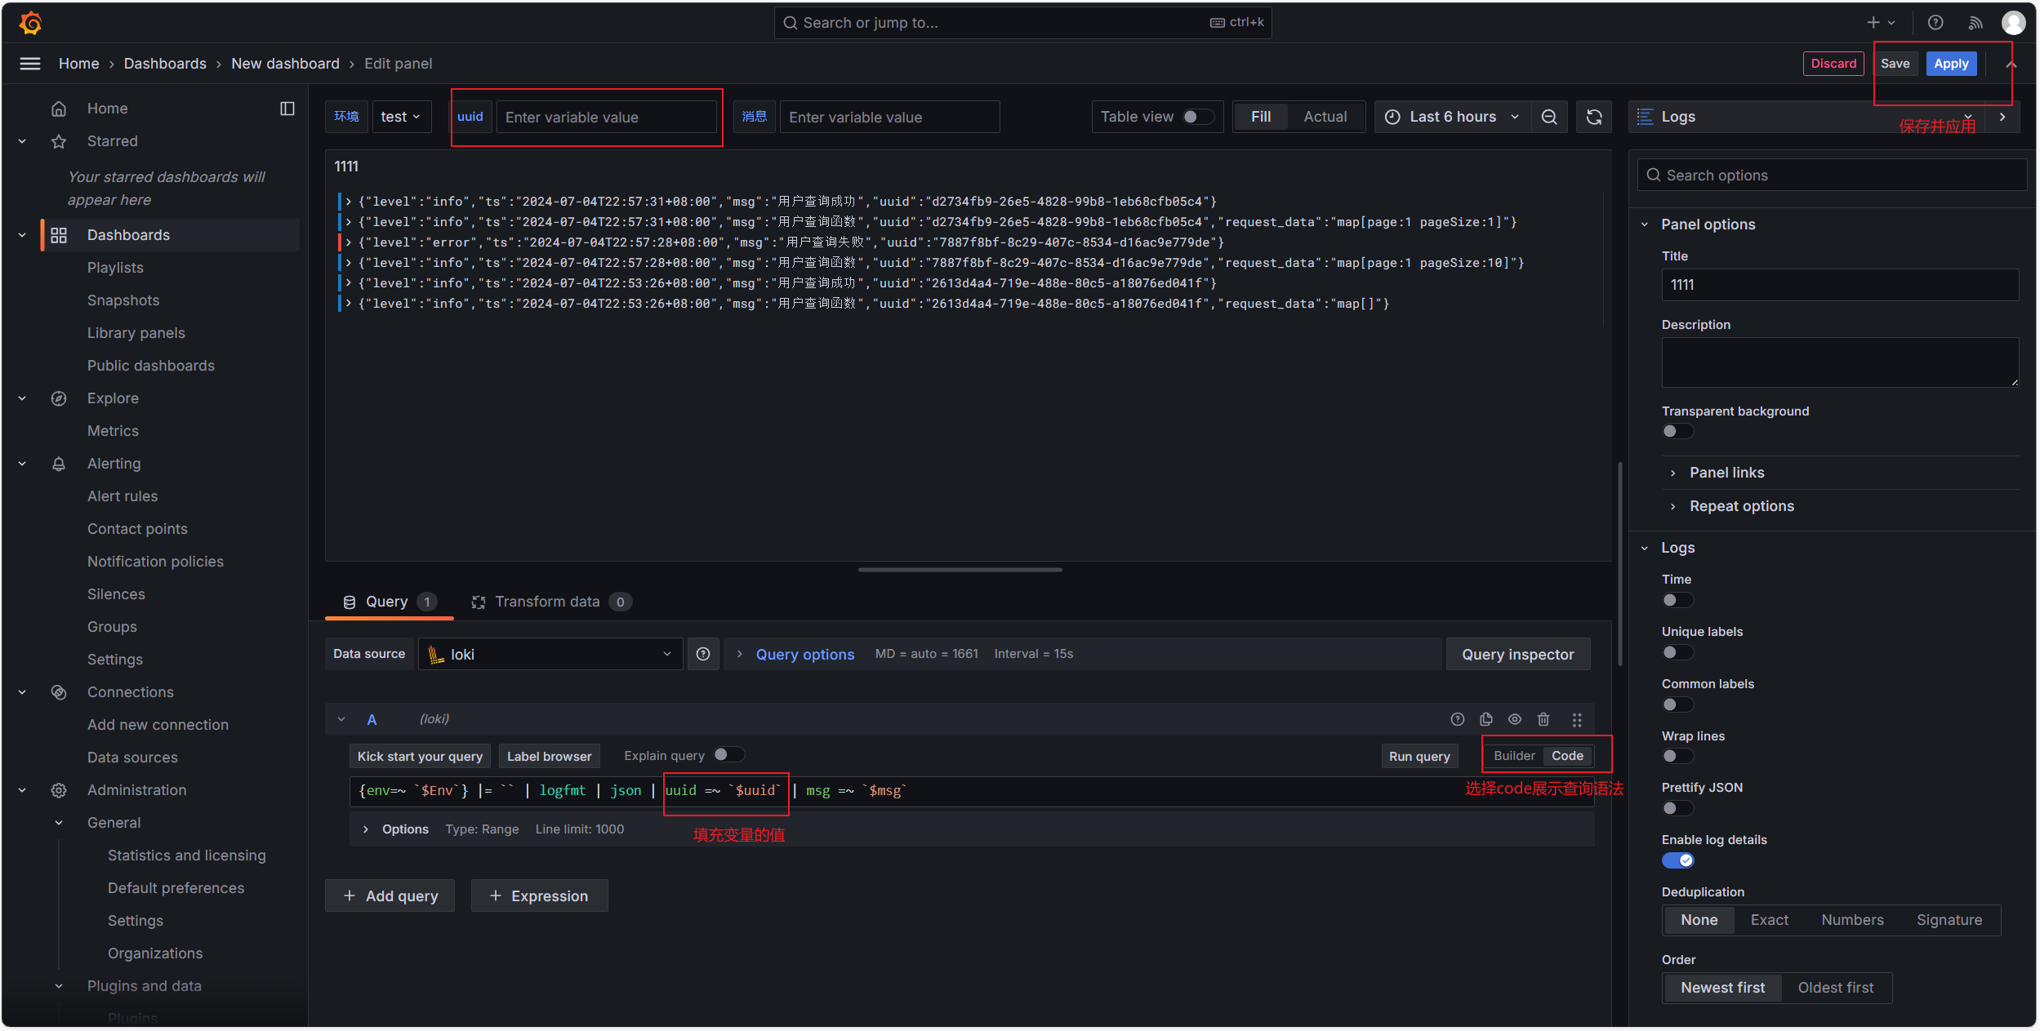
Task: Duplicate query A with the copy icon
Action: 1486,719
